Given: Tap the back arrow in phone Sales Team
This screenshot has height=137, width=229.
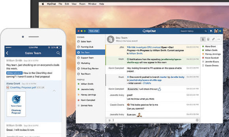Looking at the screenshot, I should point(7,53).
